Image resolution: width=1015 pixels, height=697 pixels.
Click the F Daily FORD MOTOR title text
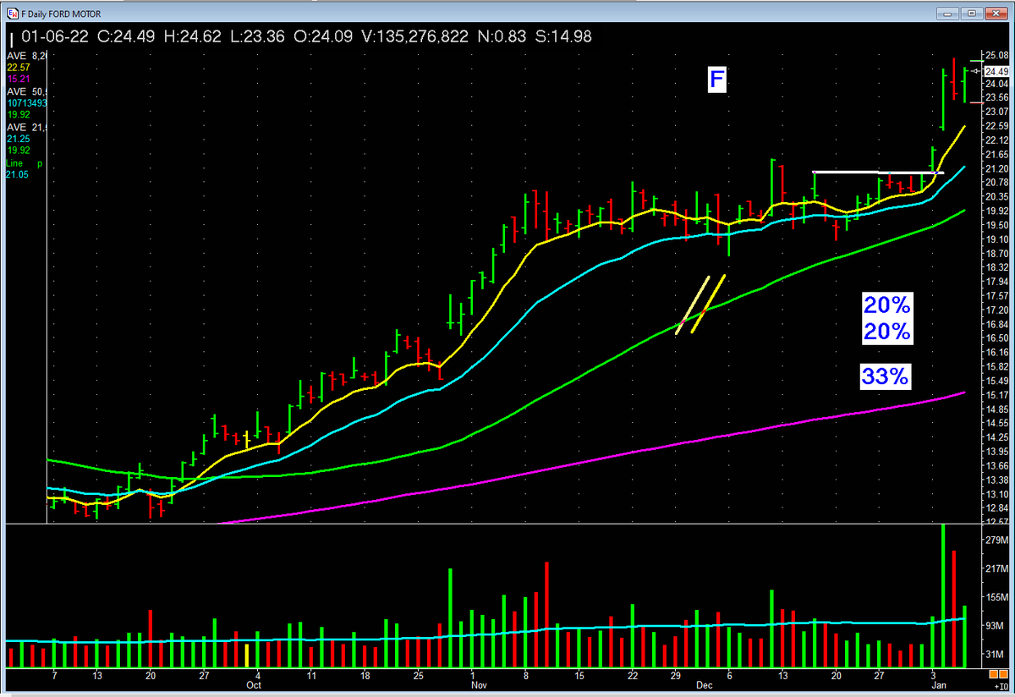click(x=61, y=13)
